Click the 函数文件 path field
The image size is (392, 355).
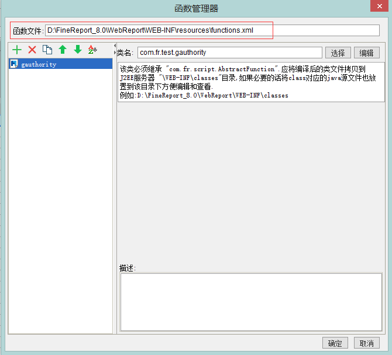(x=212, y=30)
